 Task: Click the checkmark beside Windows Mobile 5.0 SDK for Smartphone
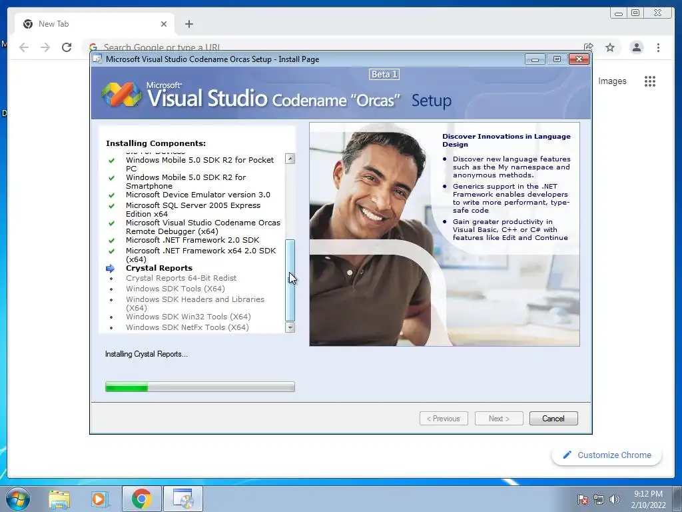click(x=111, y=178)
